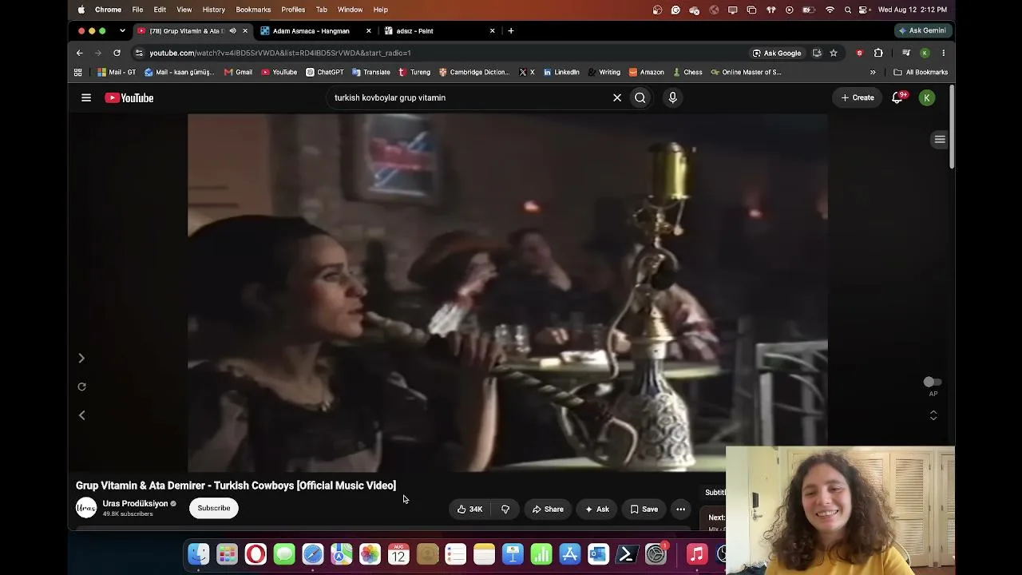Click Ask Google in address bar
This screenshot has height=575, width=1022.
click(777, 53)
